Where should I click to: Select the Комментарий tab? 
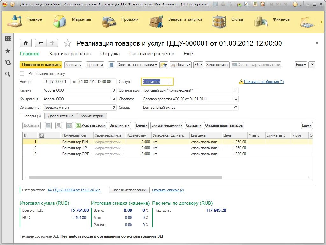coord(92,116)
